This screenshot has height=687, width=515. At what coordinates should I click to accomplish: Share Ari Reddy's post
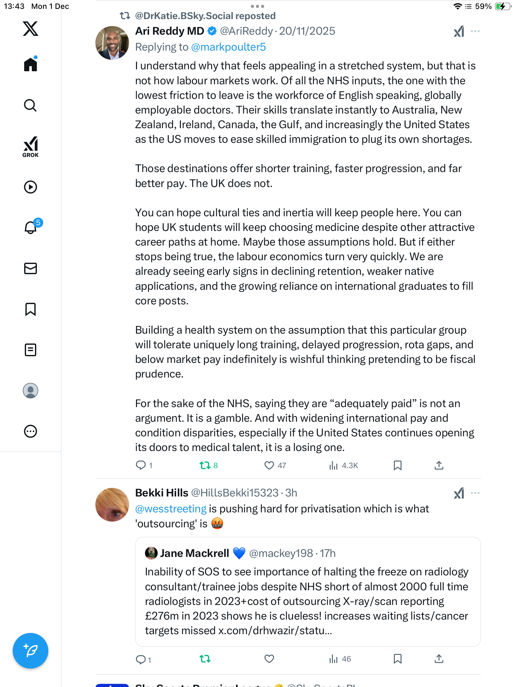pos(439,466)
